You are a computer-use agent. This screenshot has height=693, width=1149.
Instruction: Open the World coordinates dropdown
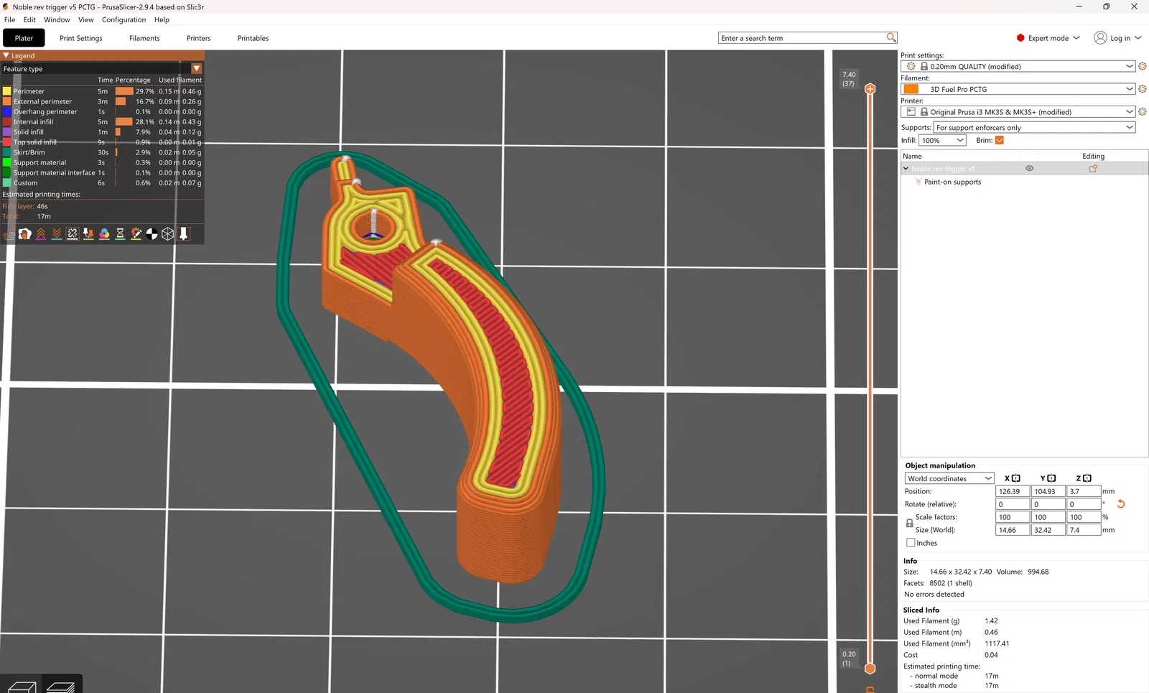click(949, 478)
